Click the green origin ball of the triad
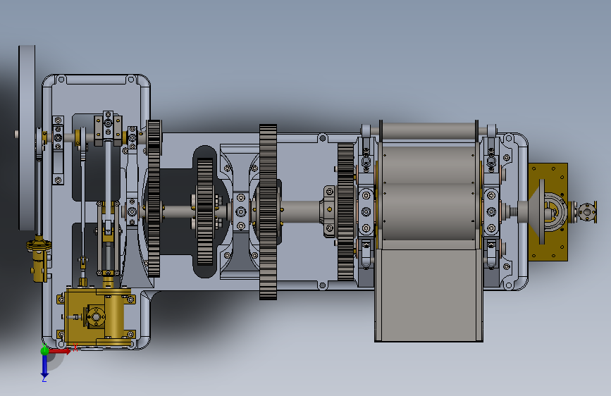Viewport: 611px width, 396px height. tap(45, 350)
